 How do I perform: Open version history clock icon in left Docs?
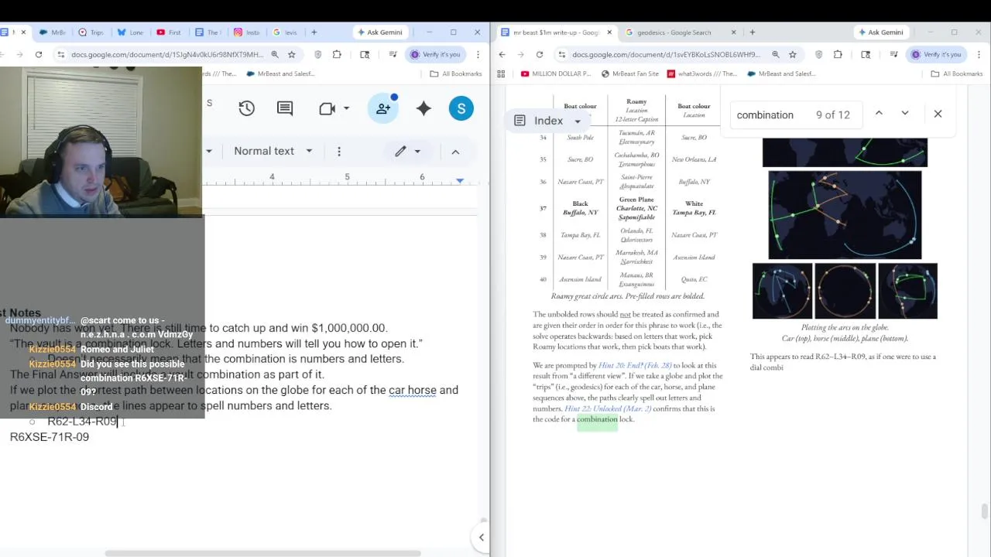246,109
